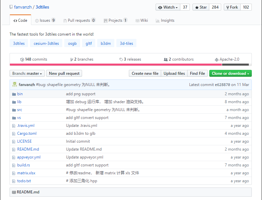This screenshot has width=262, height=200.
Task: Open the 3 releases link
Action: (130, 59)
